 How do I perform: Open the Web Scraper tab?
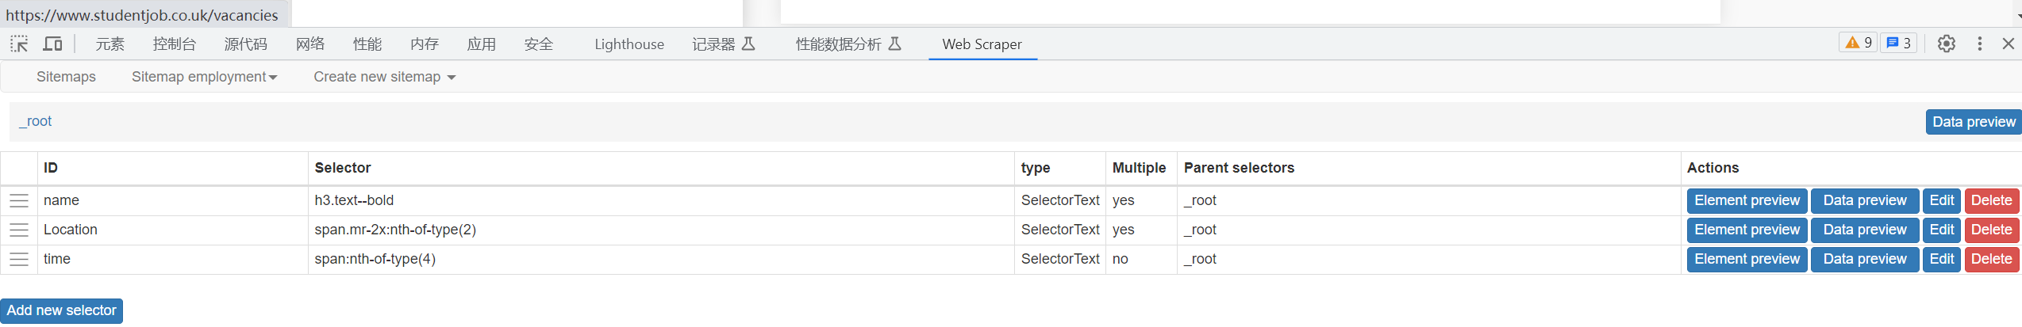pyautogui.click(x=982, y=44)
